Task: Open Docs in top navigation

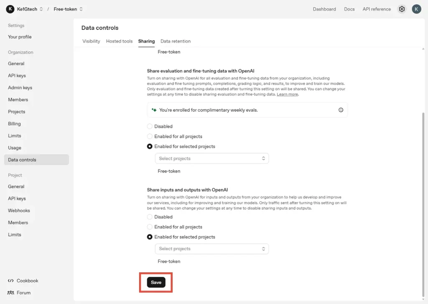Action: (x=349, y=9)
